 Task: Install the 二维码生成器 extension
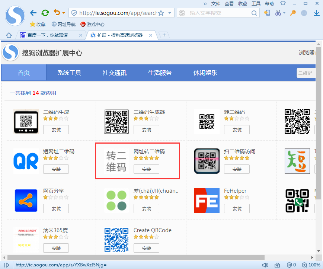click(x=147, y=130)
